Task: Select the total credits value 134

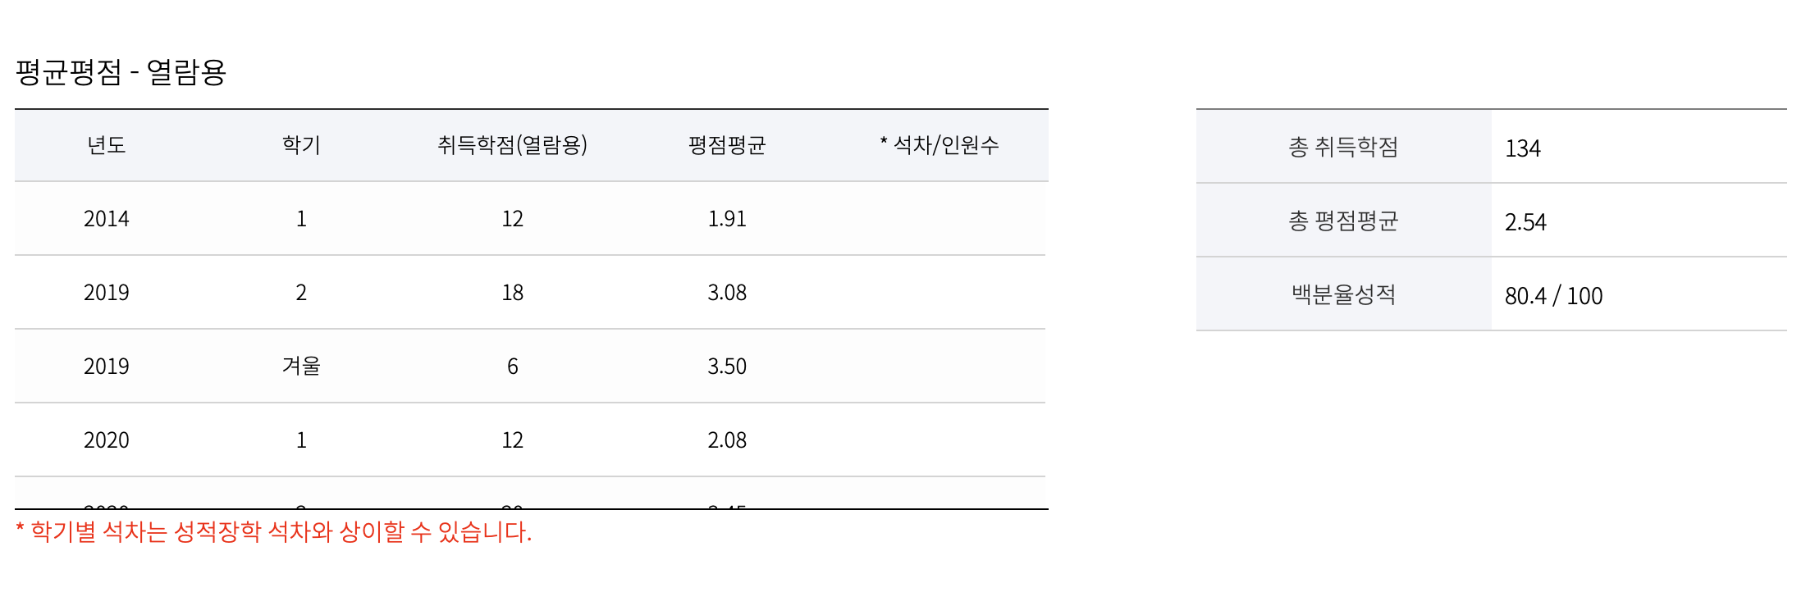Action: [1523, 148]
